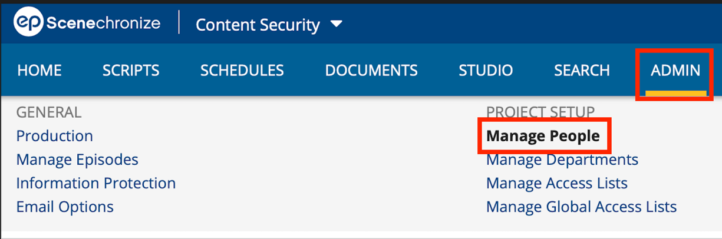Open the SEARCH tab

click(582, 71)
